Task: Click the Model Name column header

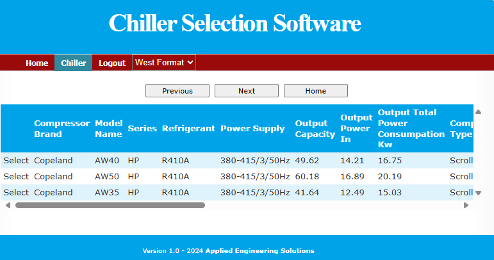Action: [108, 129]
